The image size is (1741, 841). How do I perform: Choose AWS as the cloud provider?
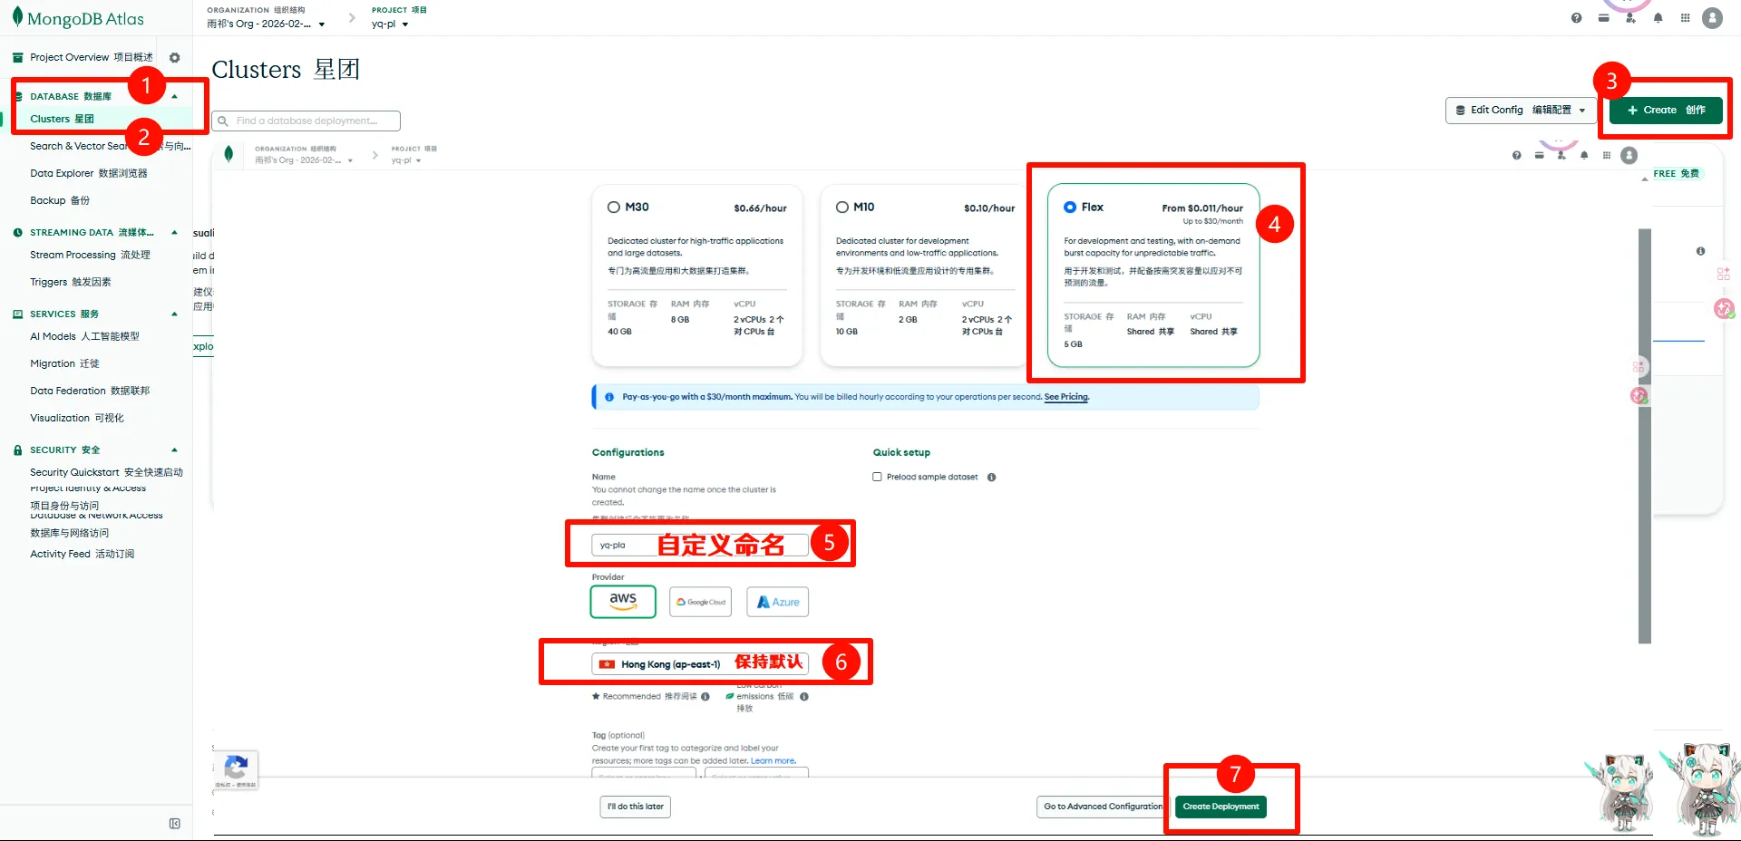click(623, 602)
